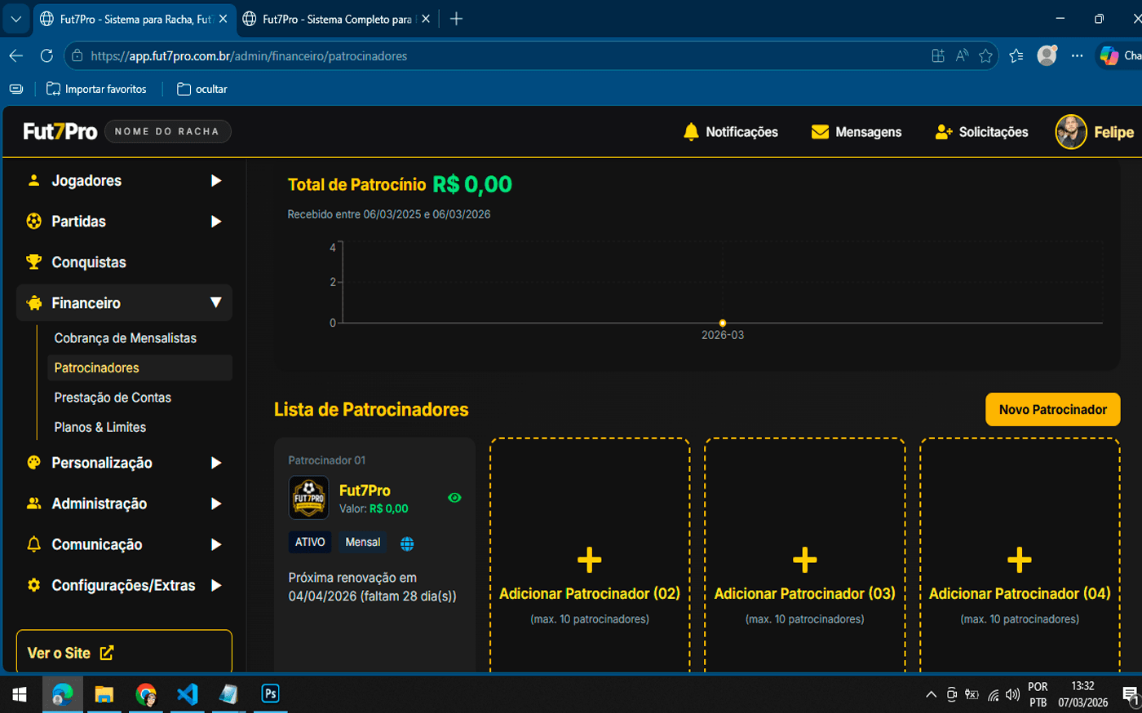Click the Novo Patrocinador button
1142x713 pixels.
coord(1052,410)
